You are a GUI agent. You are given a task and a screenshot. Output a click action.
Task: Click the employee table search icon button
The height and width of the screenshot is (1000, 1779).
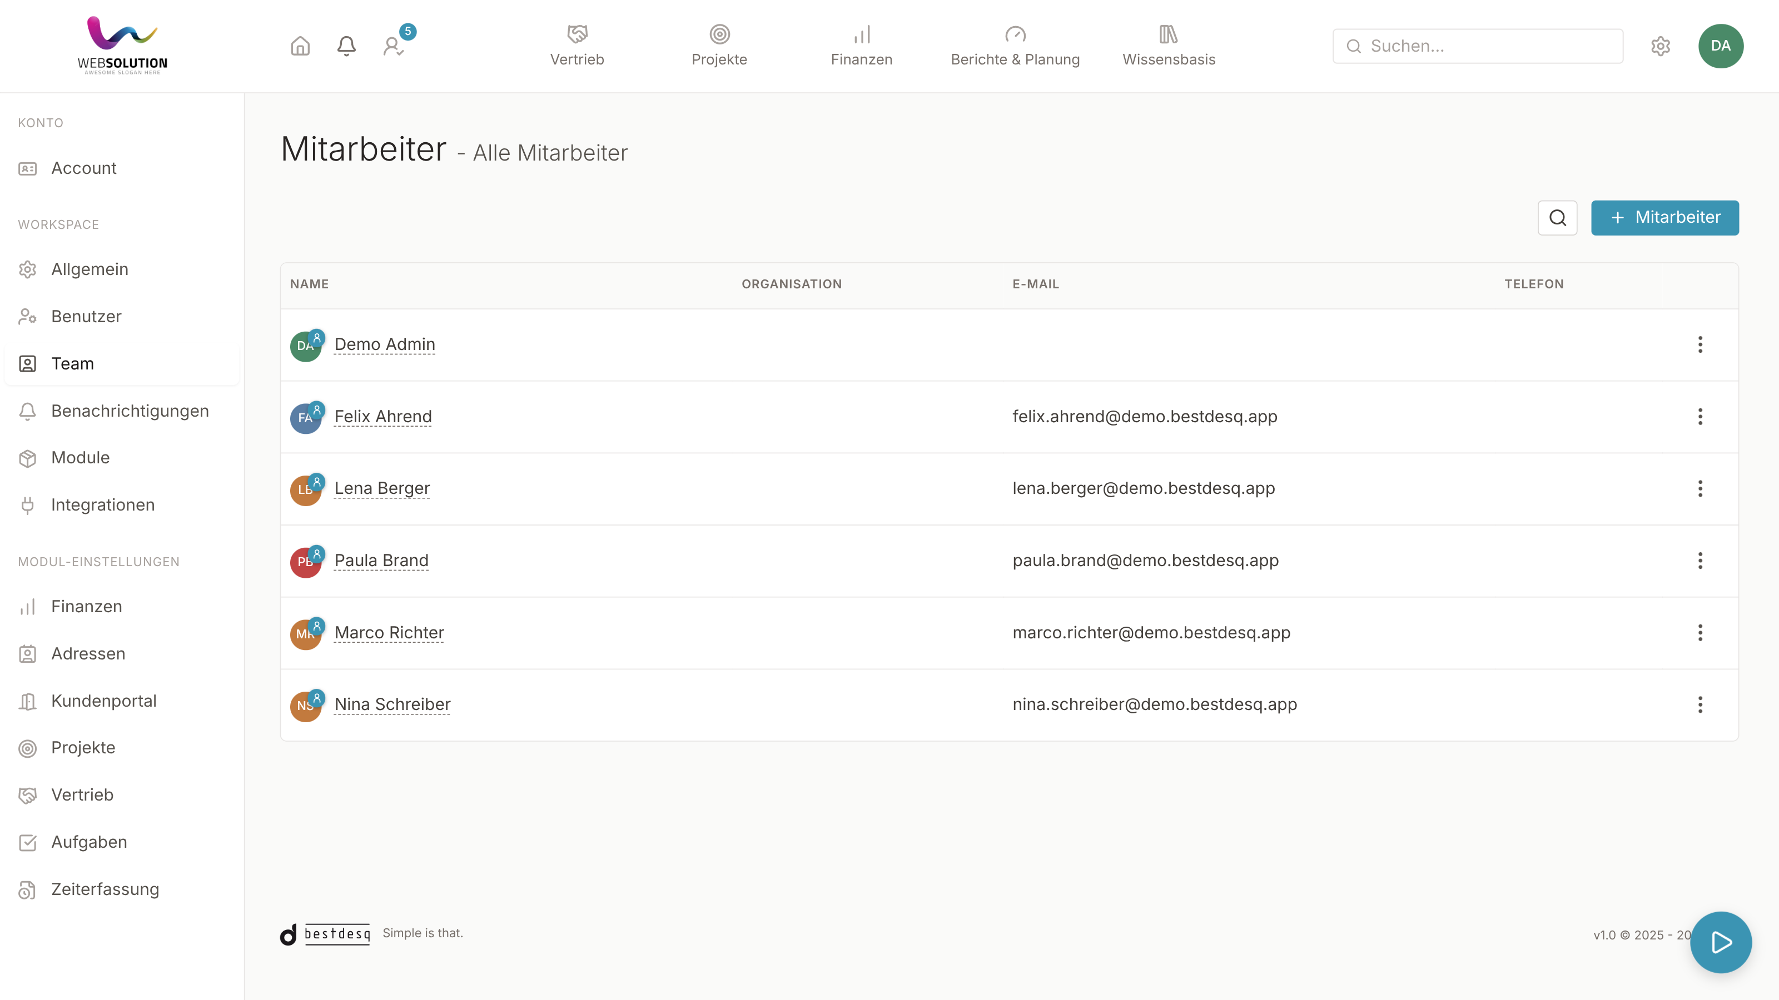(x=1557, y=218)
